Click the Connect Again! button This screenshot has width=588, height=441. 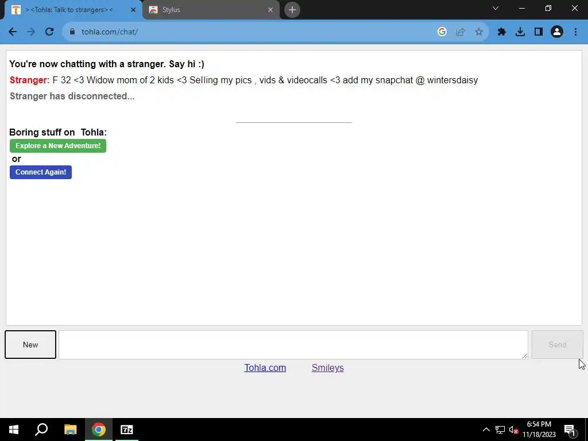click(41, 172)
